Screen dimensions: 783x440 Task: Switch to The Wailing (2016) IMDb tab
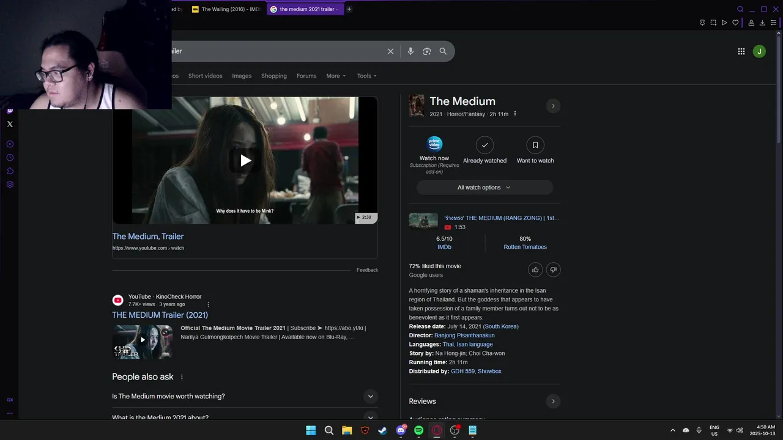(227, 9)
